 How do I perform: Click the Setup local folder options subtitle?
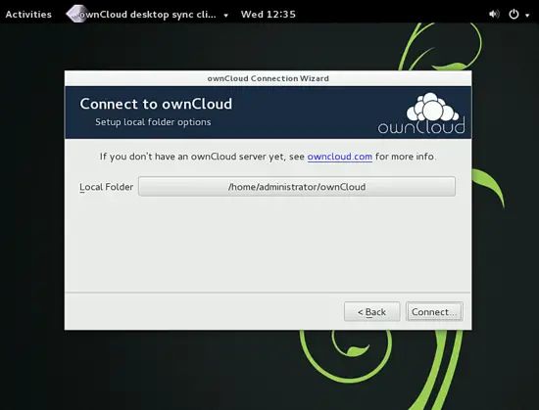point(153,122)
